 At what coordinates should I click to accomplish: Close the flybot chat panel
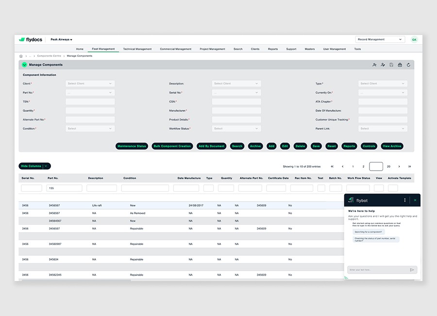coord(415,200)
